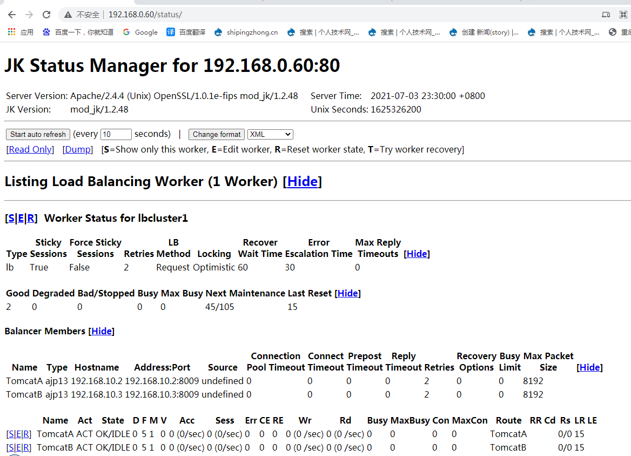Open the XML format dropdown
The height and width of the screenshot is (456, 631).
pyautogui.click(x=270, y=134)
